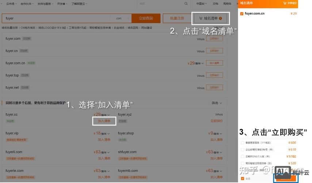Viewport: 312px width, 183px height.
Task: Open 文档 in the top navigation
Action: point(215,4)
